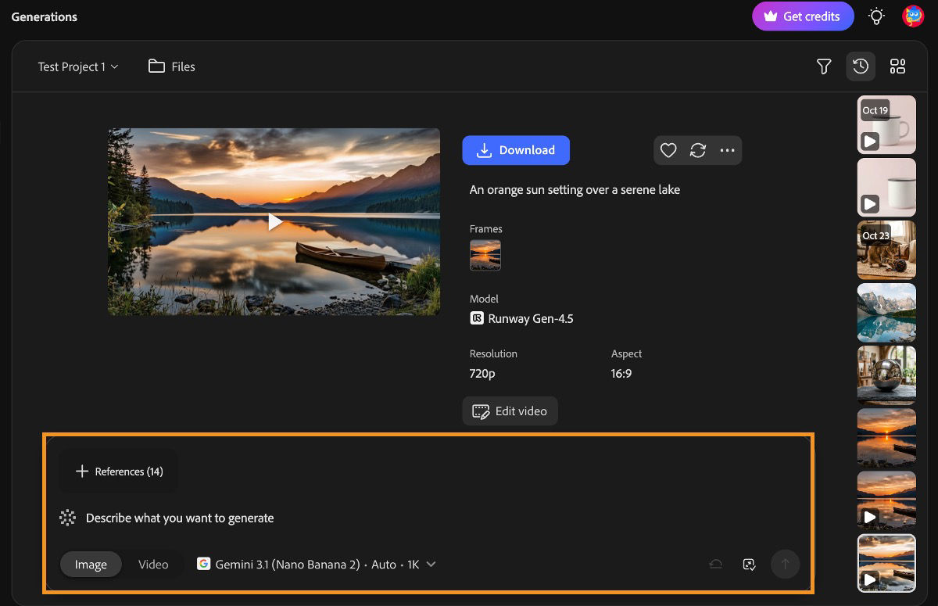Submit prompt with the up-arrow send button

786,564
